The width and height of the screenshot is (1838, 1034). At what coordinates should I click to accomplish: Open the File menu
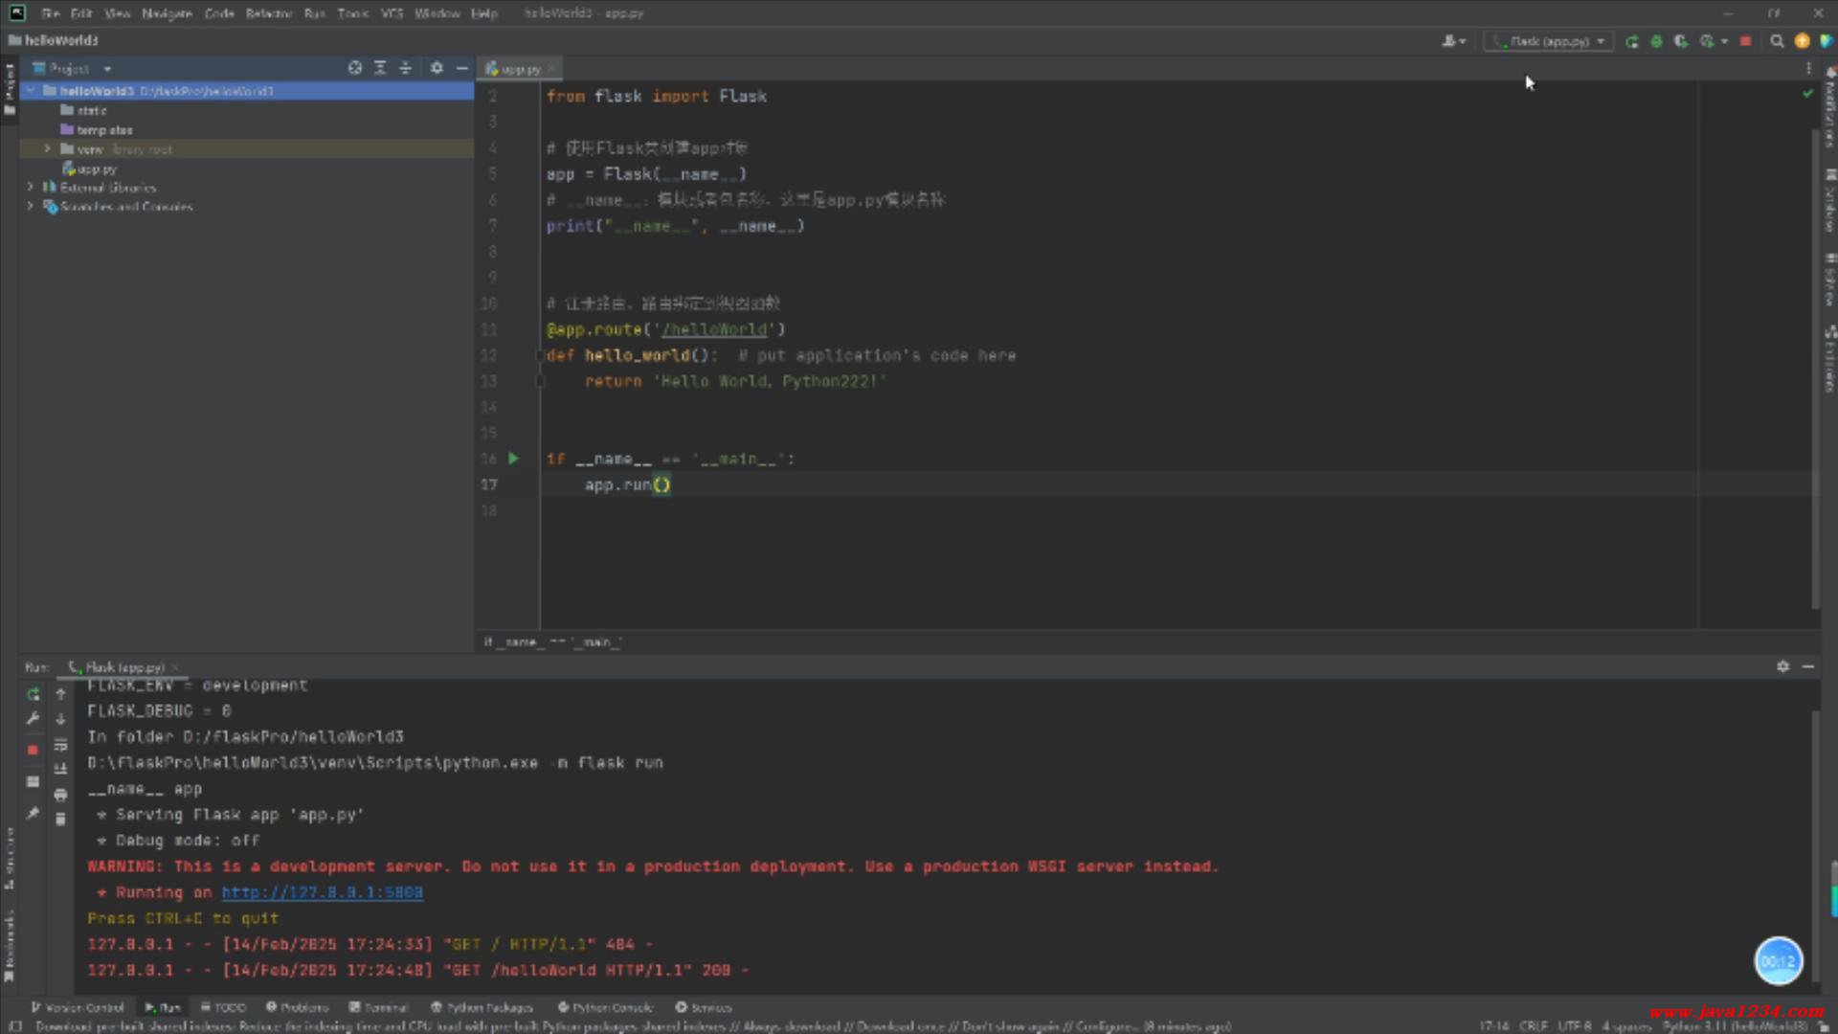pos(51,13)
